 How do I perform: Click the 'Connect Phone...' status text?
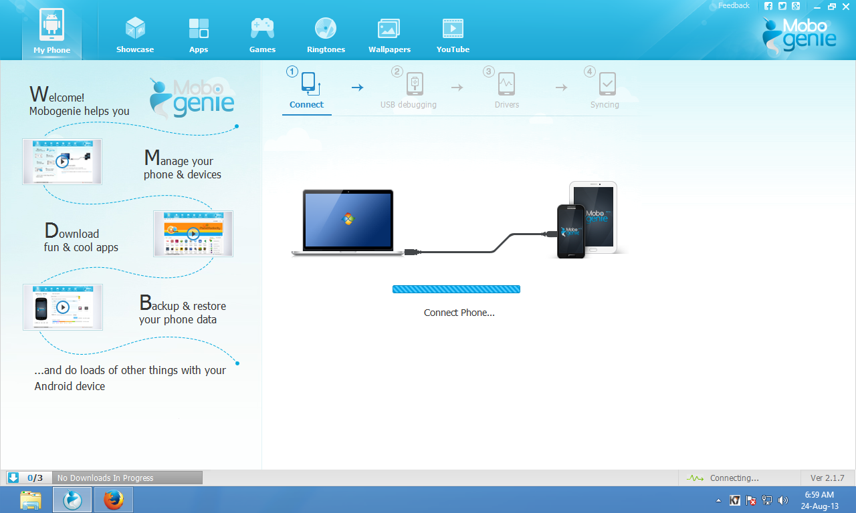tap(459, 313)
